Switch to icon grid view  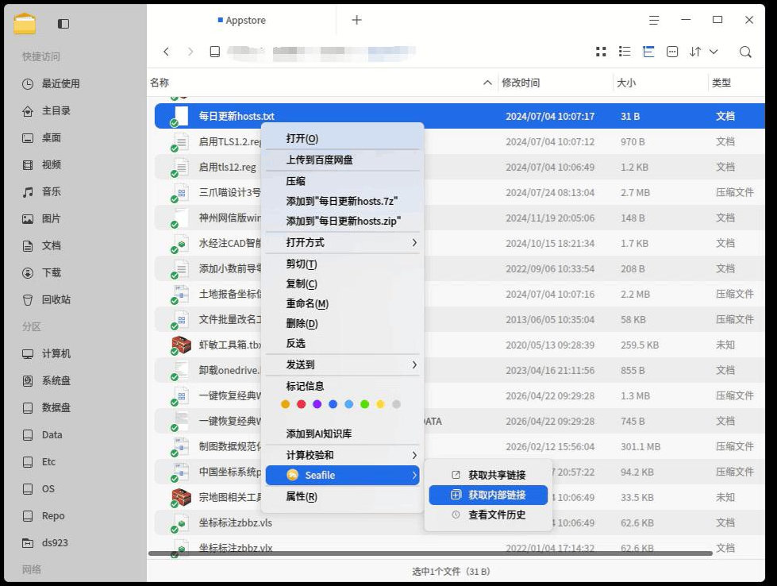pos(601,52)
